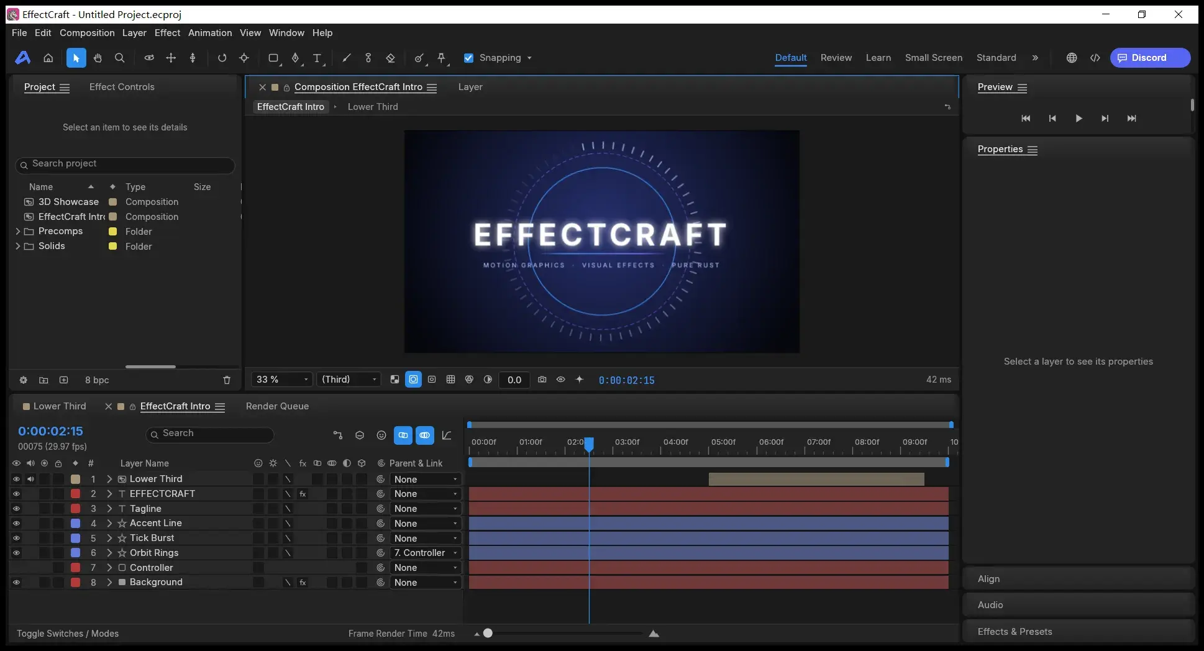Toggle the Snapping checkbox
This screenshot has height=651, width=1204.
coord(469,58)
